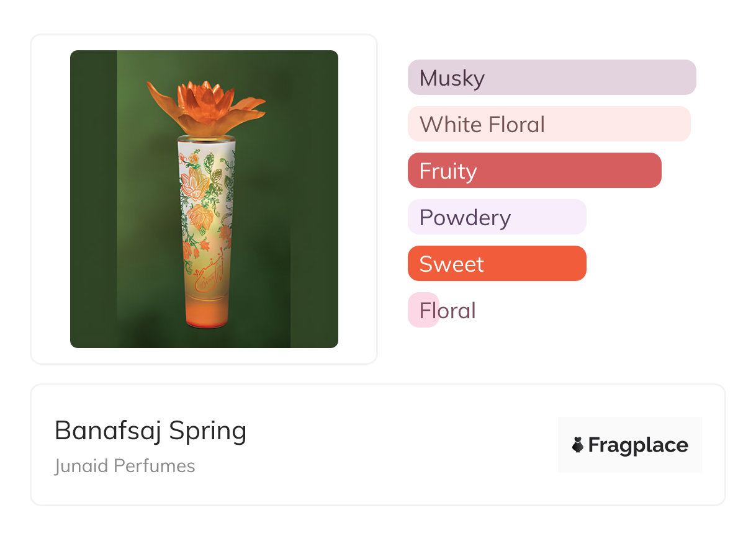Image resolution: width=756 pixels, height=536 pixels.
Task: Click the orange base of the bottle
Action: tap(205, 315)
